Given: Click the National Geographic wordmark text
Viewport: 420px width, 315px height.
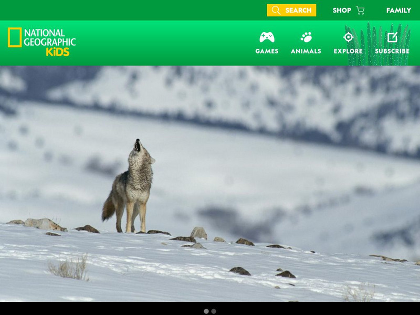Looking at the screenshot, I should (x=50, y=38).
